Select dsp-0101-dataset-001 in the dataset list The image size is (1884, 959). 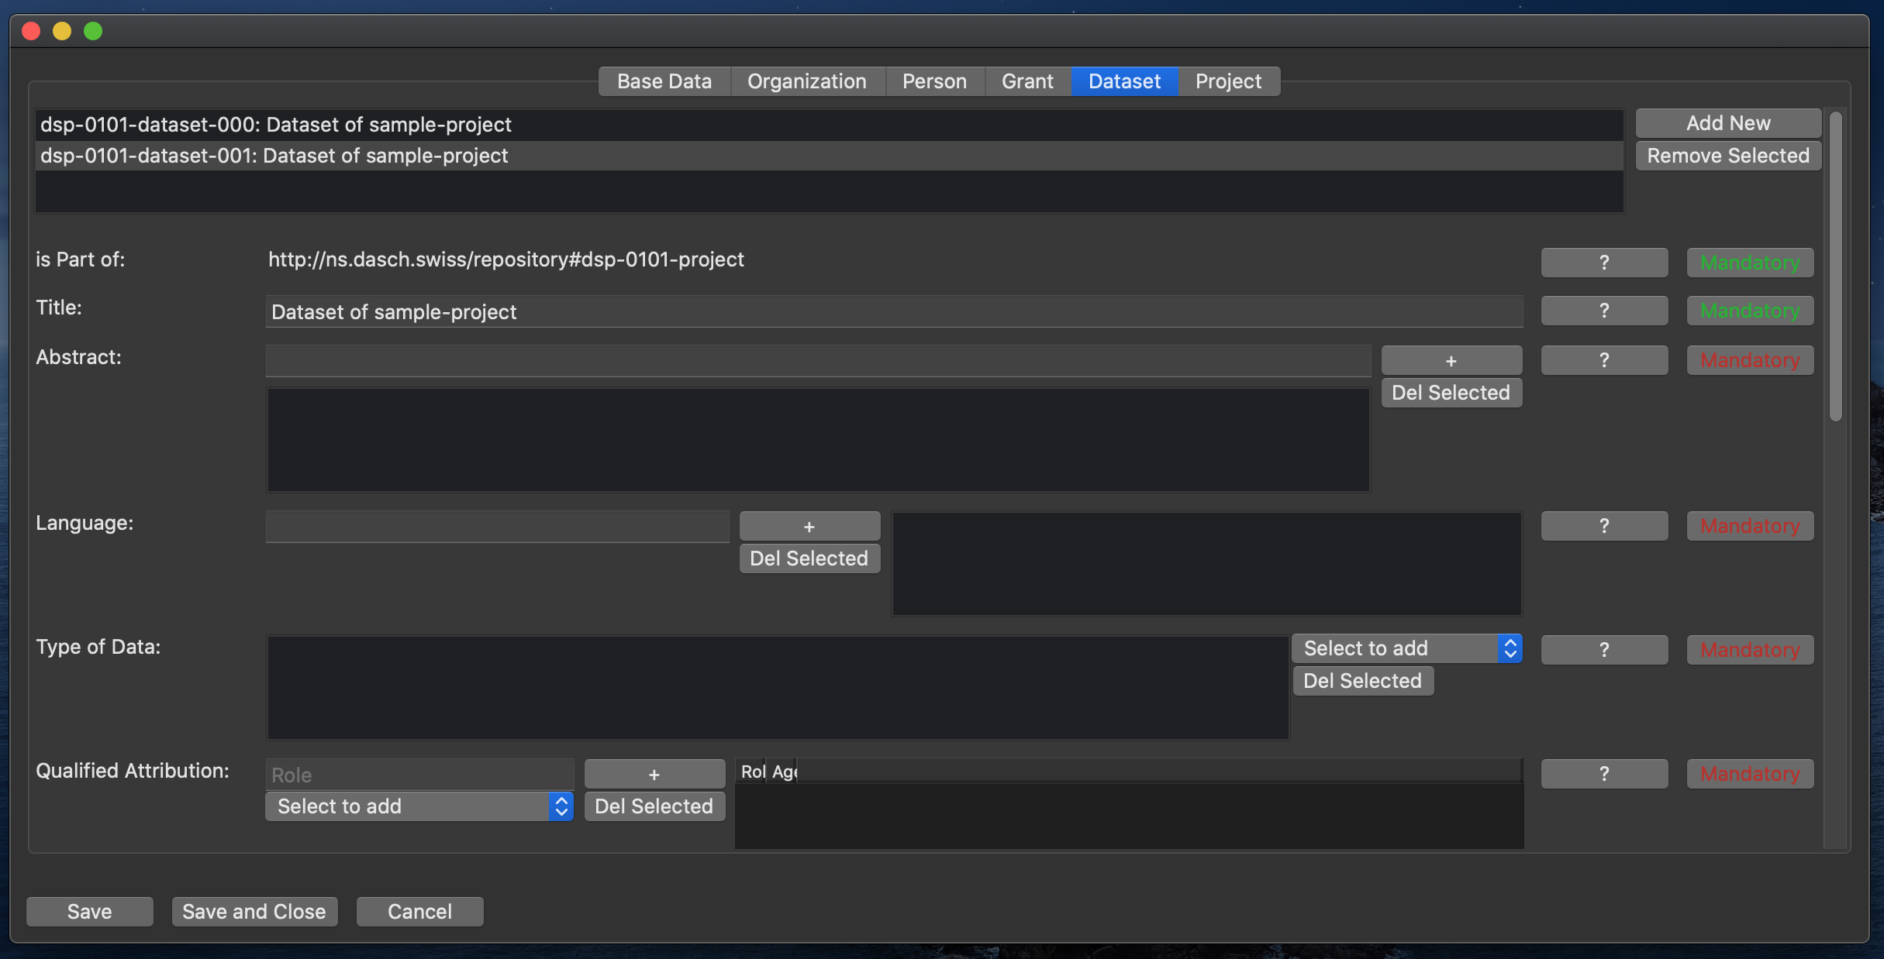[x=829, y=156]
